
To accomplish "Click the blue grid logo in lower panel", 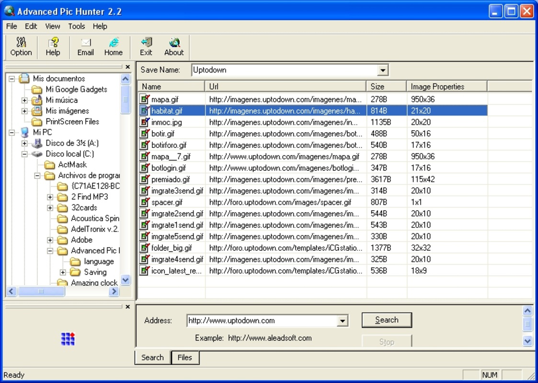I will coord(68,339).
